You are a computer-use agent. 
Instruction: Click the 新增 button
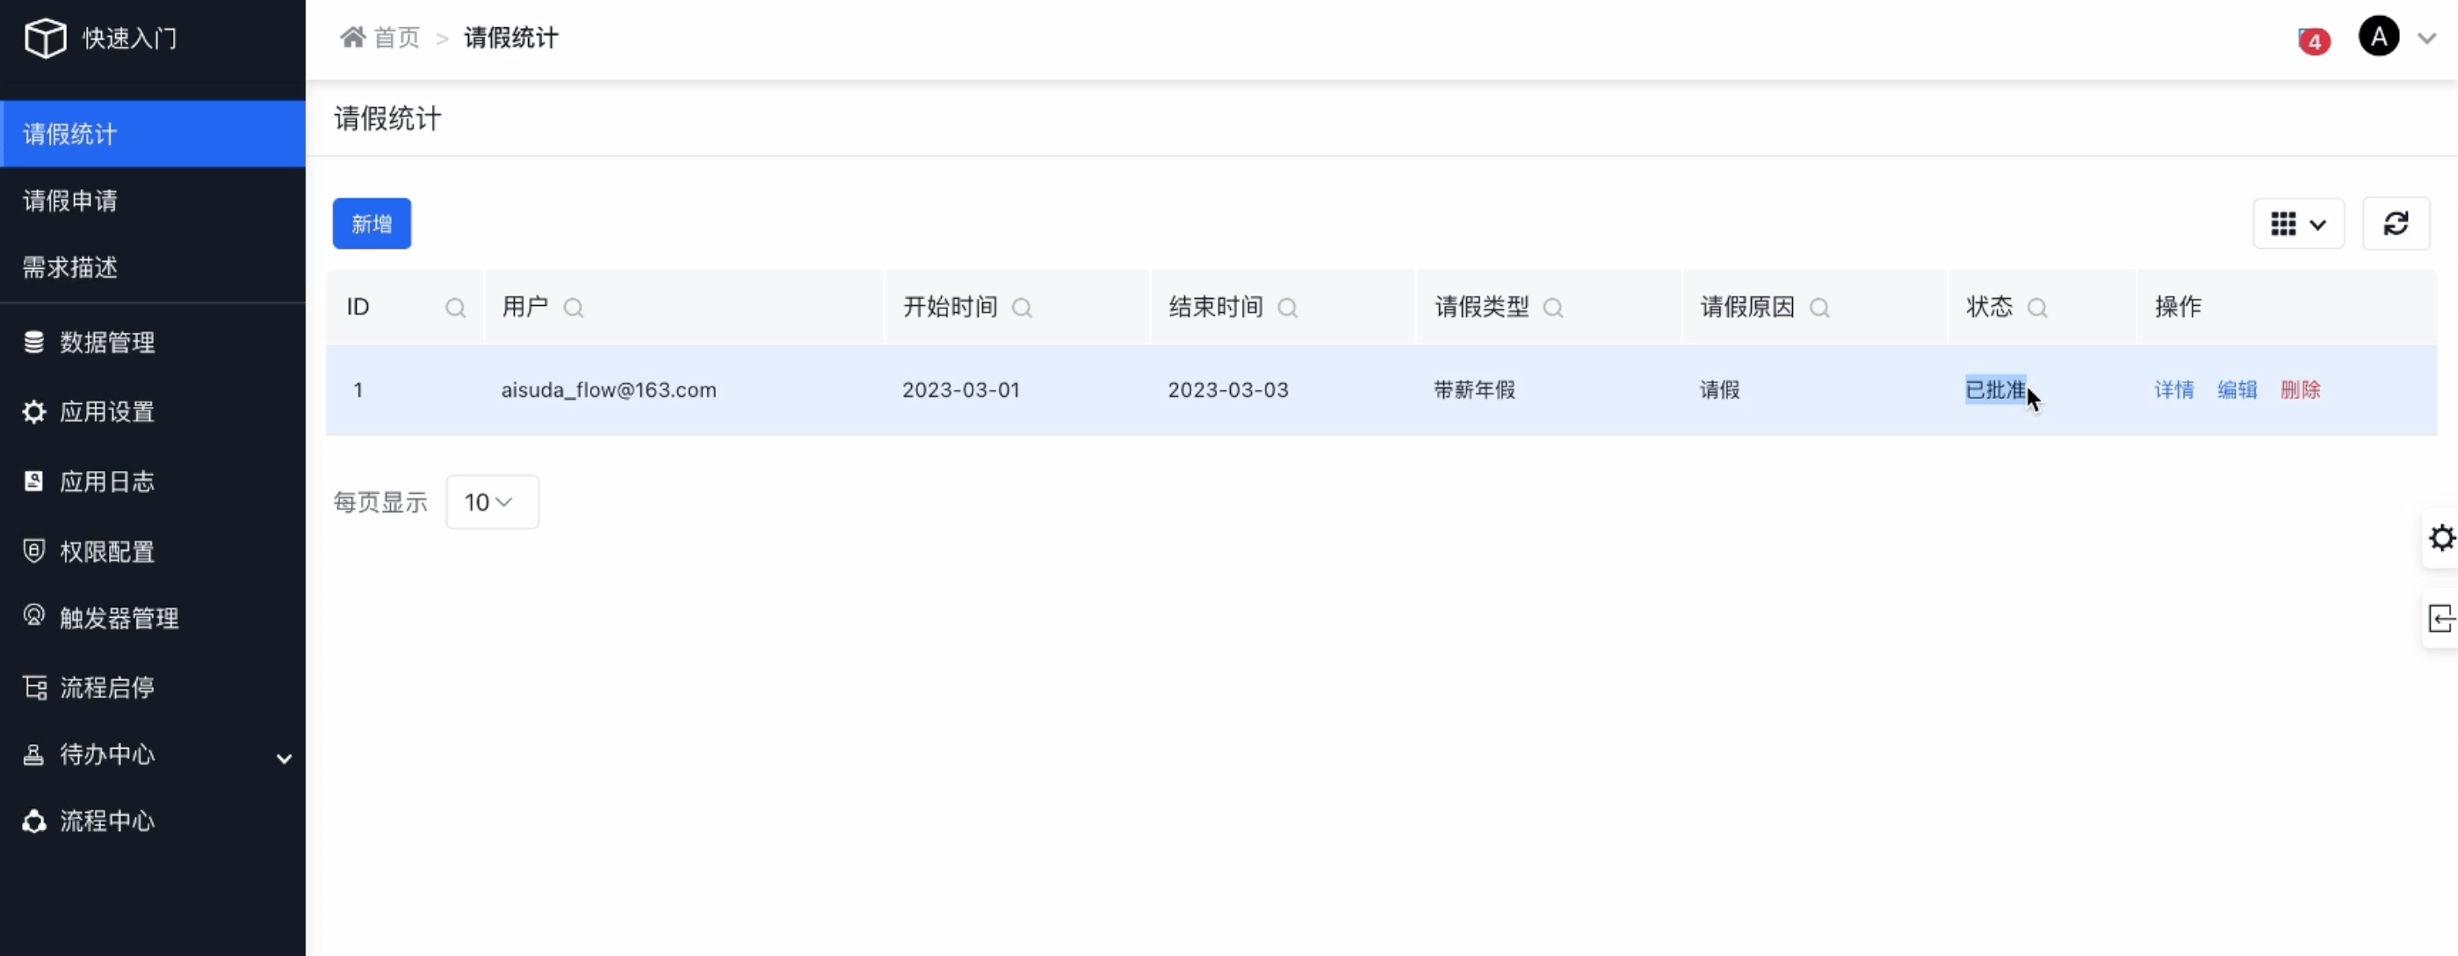coord(372,224)
